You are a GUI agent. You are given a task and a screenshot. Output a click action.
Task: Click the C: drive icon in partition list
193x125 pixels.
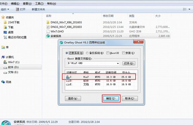(68, 77)
